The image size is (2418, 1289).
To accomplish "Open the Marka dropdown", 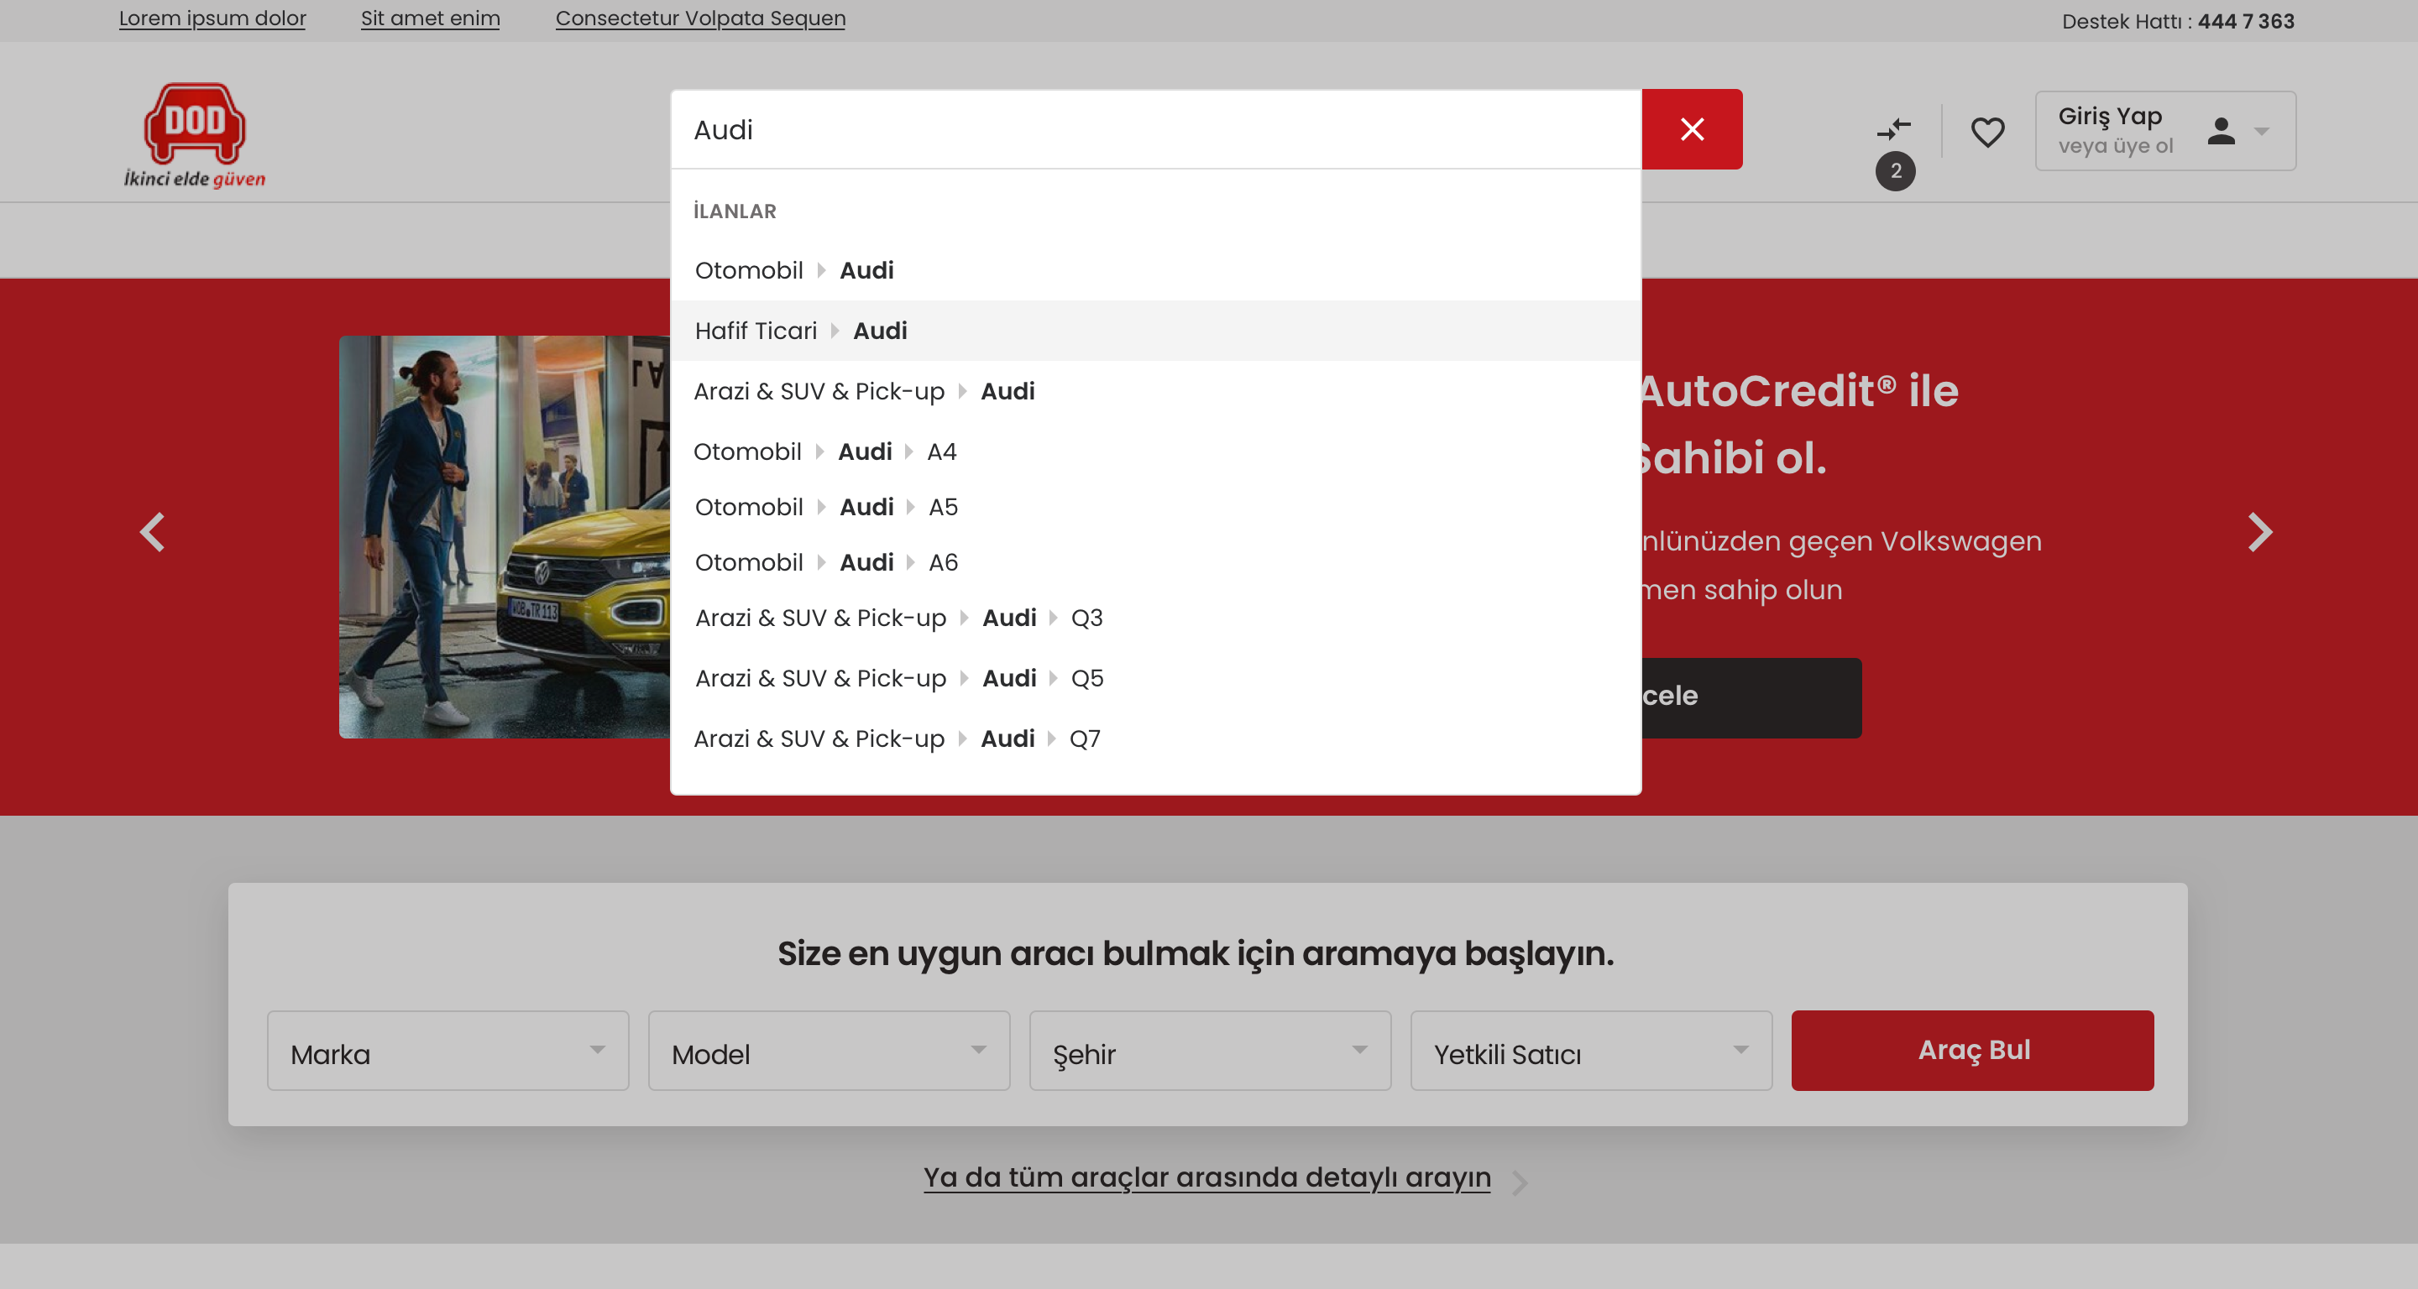I will [447, 1051].
